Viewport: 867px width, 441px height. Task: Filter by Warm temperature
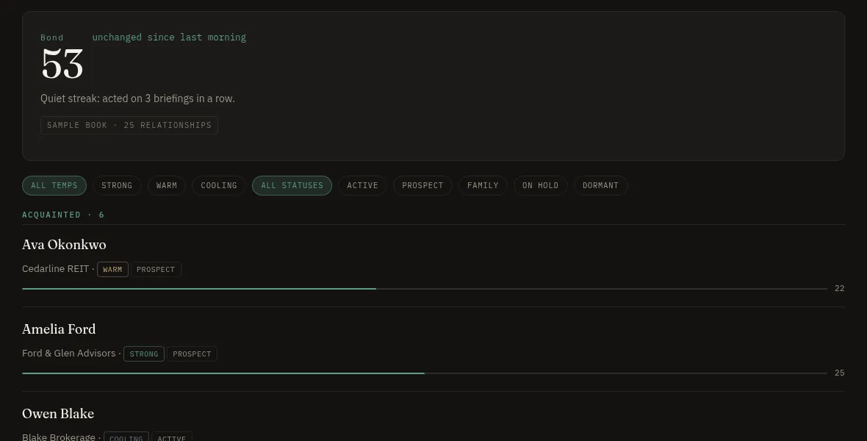pos(167,185)
